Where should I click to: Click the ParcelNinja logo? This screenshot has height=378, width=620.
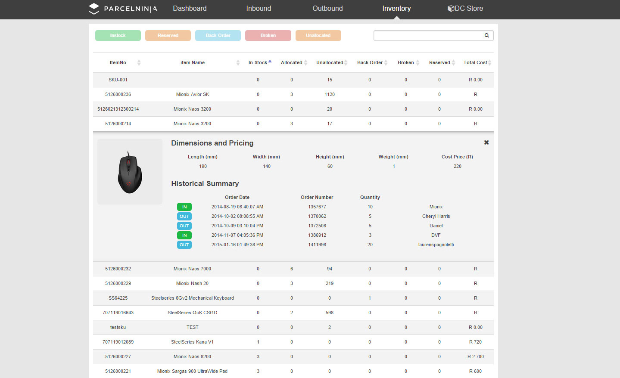tap(123, 9)
